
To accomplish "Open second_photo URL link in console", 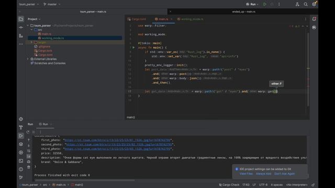I will 119,145.
